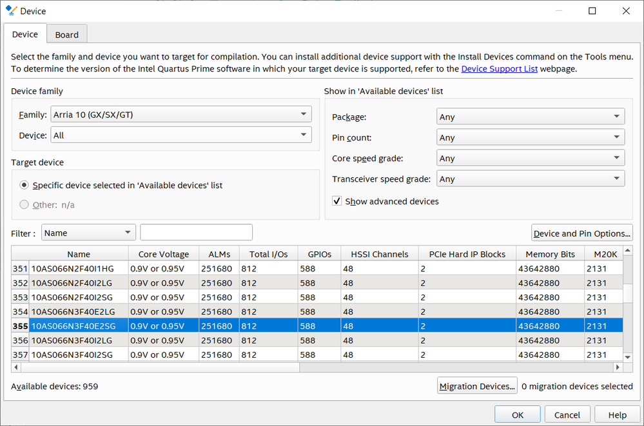Close the Device dialog window
The height and width of the screenshot is (426, 644).
click(x=626, y=11)
